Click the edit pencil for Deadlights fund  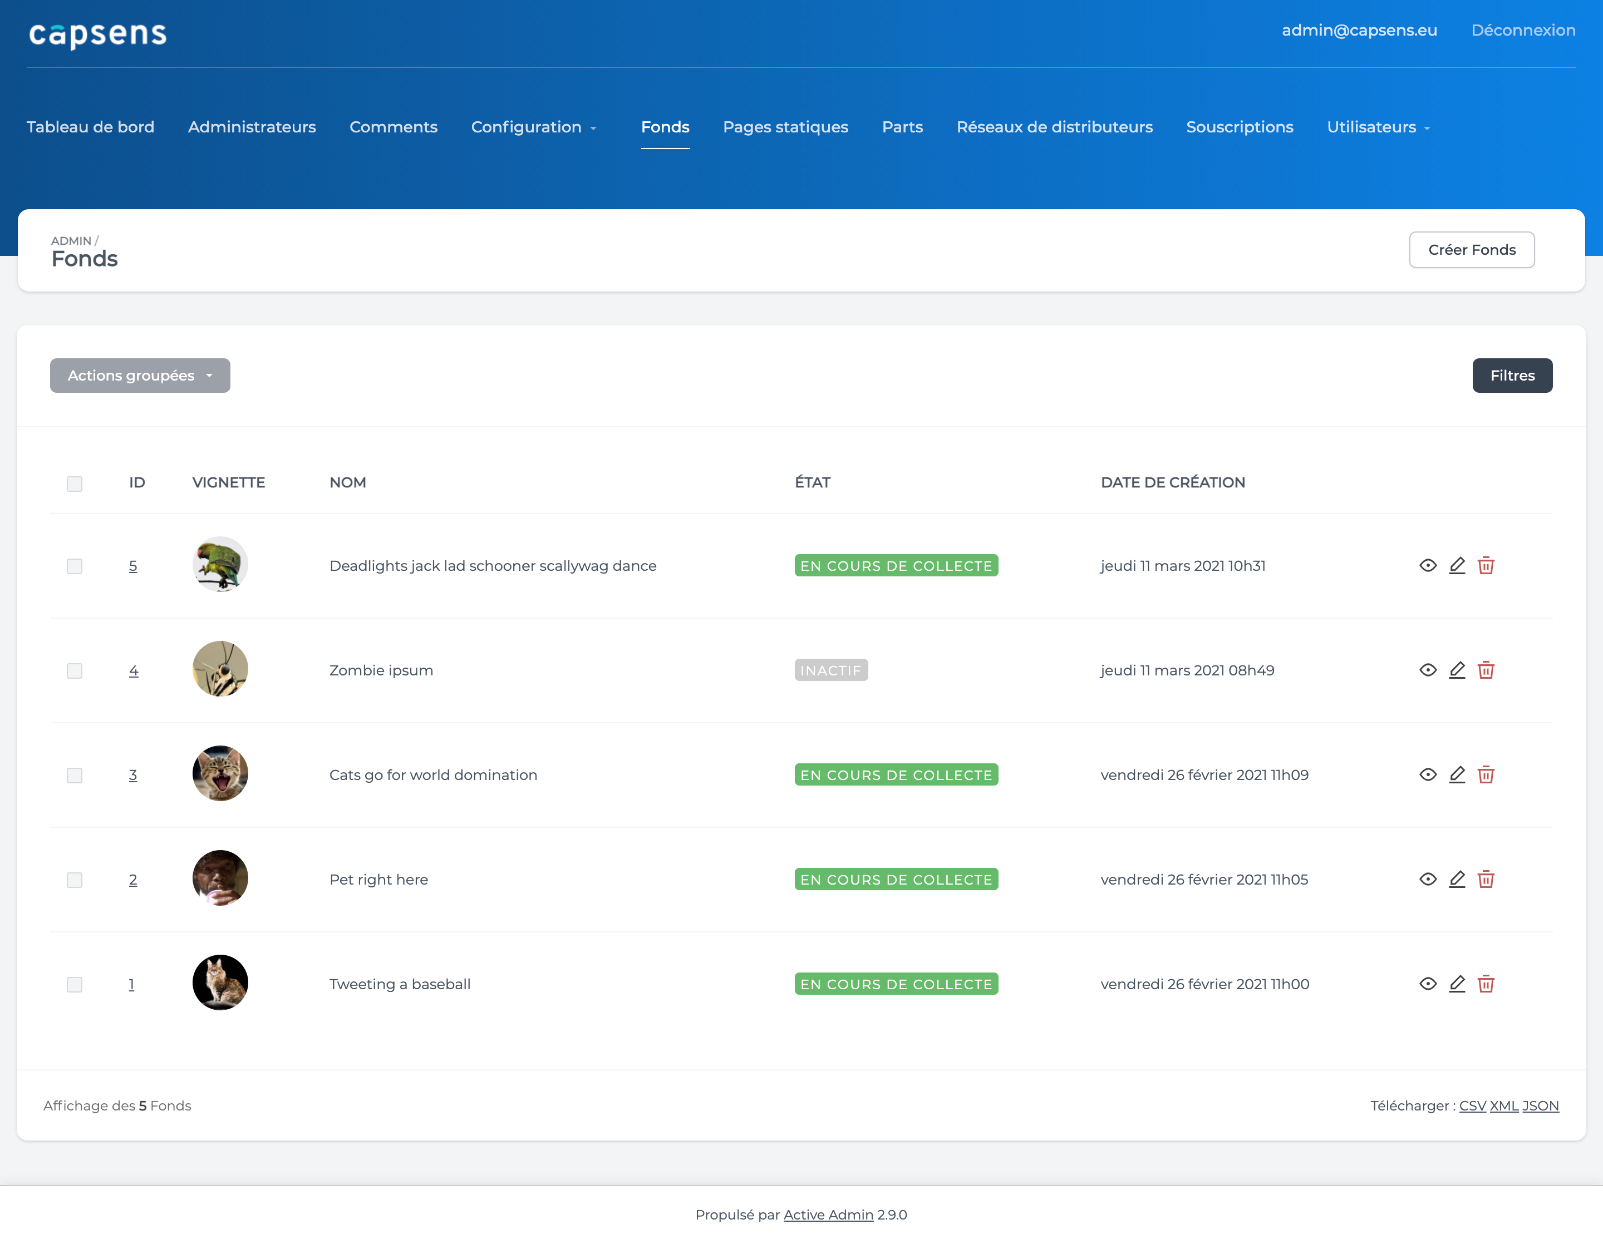[1458, 565]
